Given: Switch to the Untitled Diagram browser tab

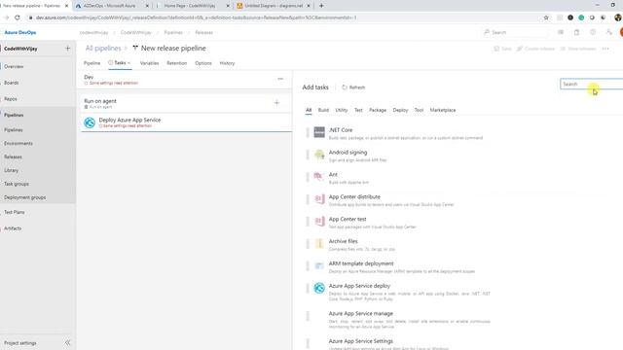Looking at the screenshot, I should (x=274, y=6).
